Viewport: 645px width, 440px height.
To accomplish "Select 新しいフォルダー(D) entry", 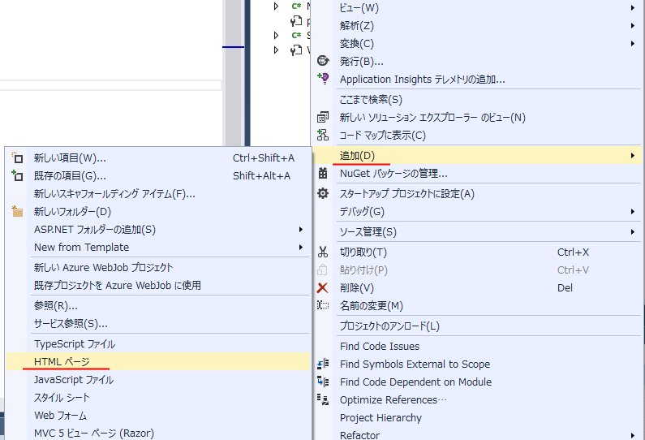I will pos(158,212).
